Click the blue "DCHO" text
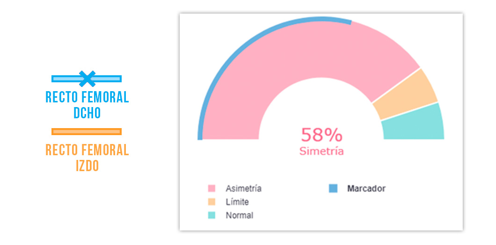 tap(87, 113)
